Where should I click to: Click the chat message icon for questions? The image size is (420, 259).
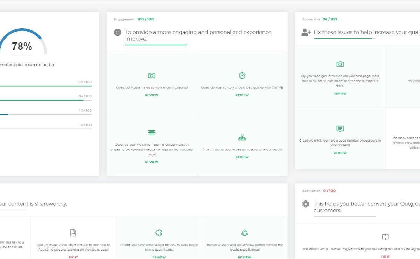[x=340, y=129]
